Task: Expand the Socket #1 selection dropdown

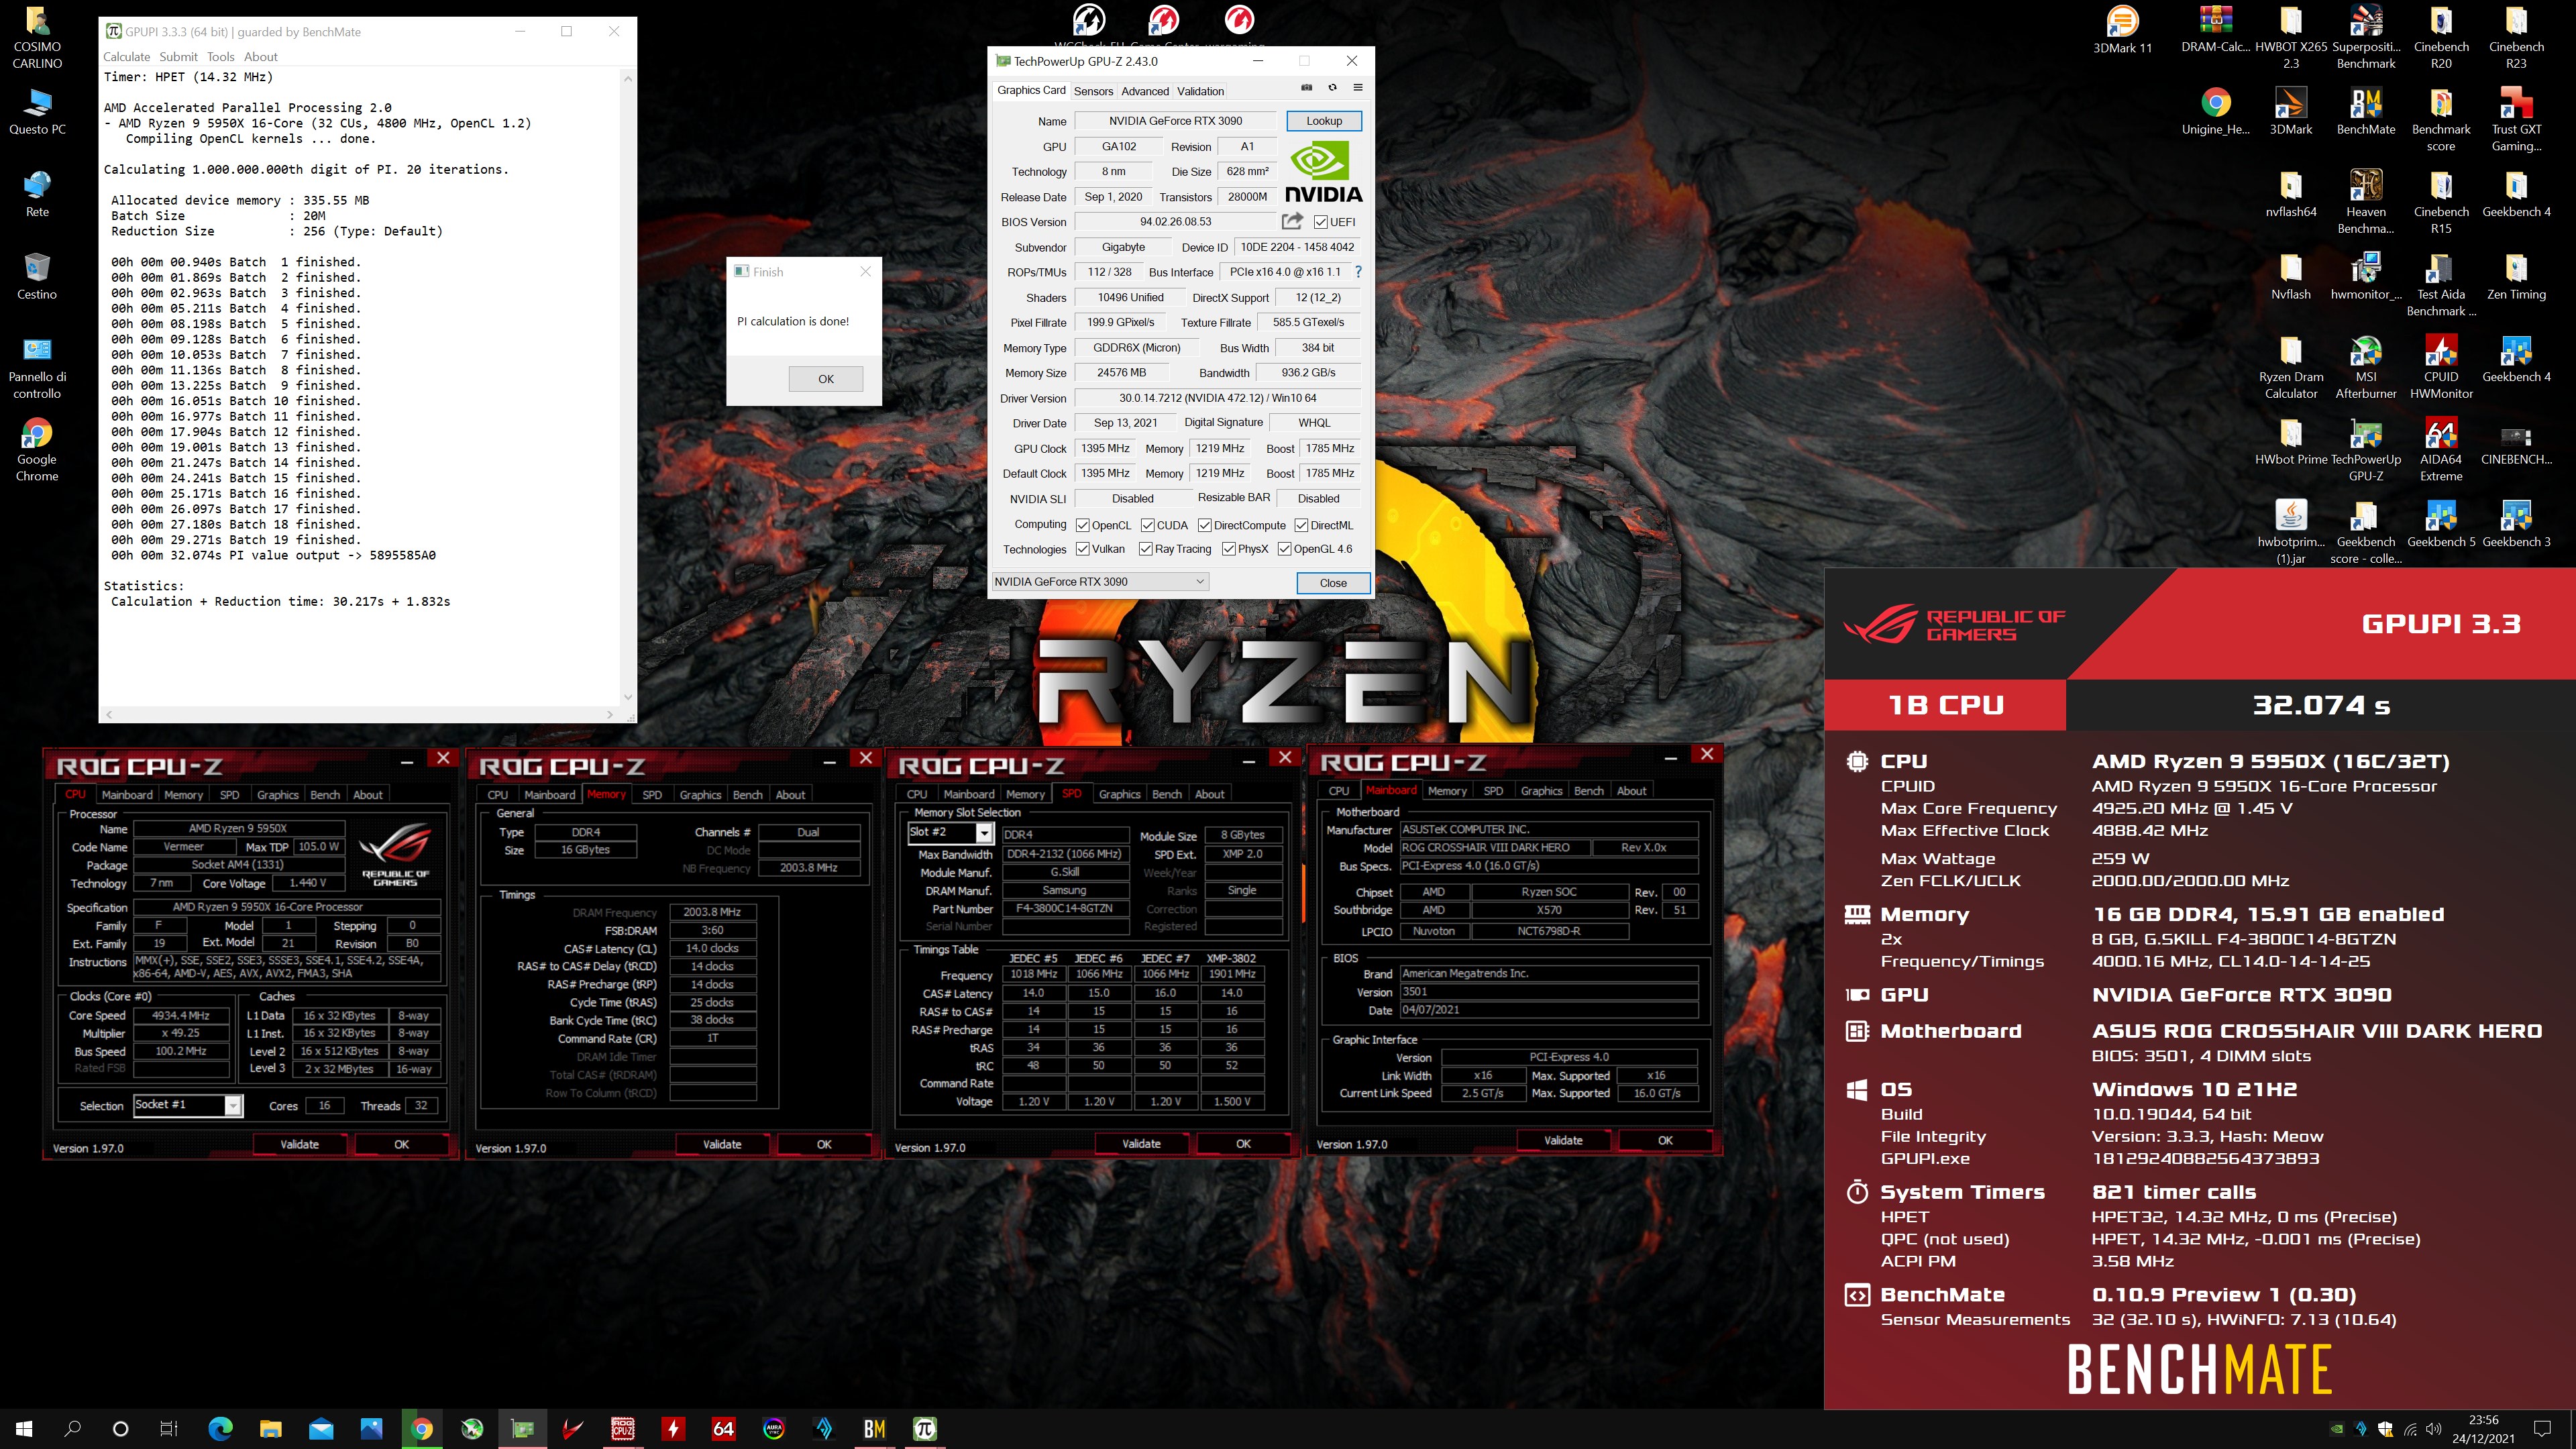Action: (232, 1105)
